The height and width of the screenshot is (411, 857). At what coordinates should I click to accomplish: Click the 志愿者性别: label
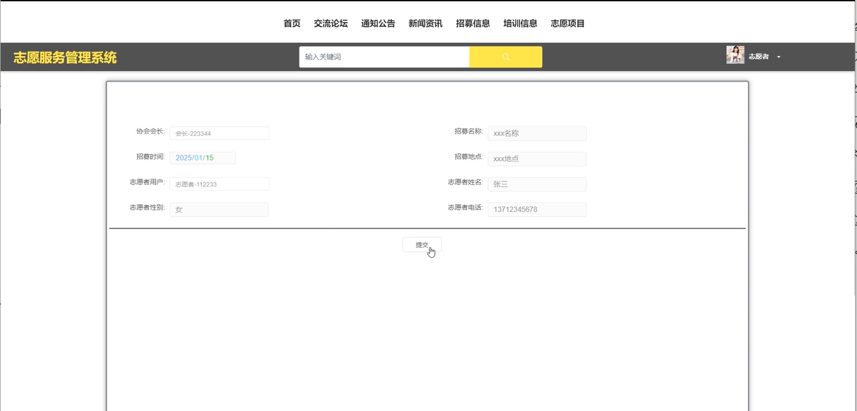pyautogui.click(x=147, y=207)
